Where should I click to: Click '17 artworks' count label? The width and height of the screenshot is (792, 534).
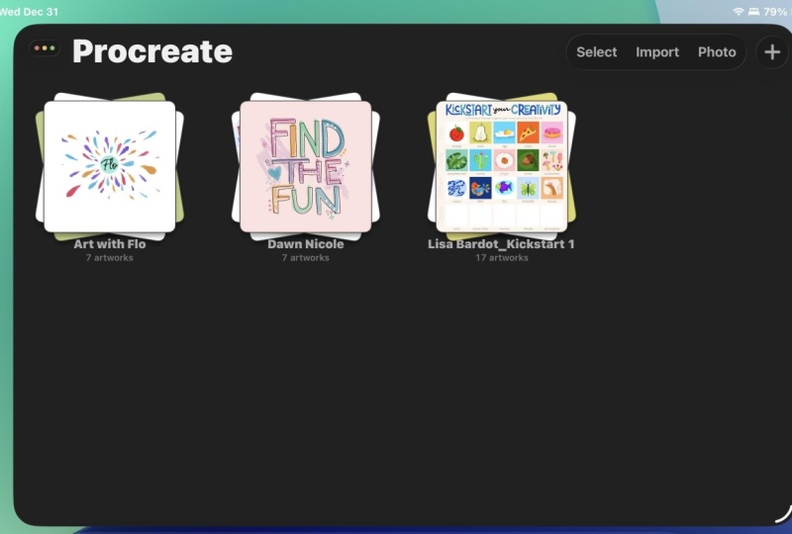[x=502, y=258]
